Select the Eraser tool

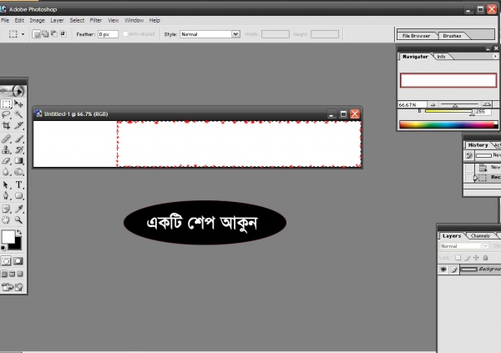pyautogui.click(x=6, y=161)
